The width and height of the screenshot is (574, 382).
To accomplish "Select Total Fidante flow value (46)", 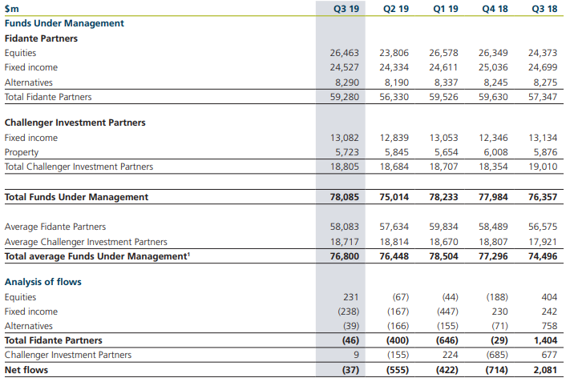I will [350, 340].
